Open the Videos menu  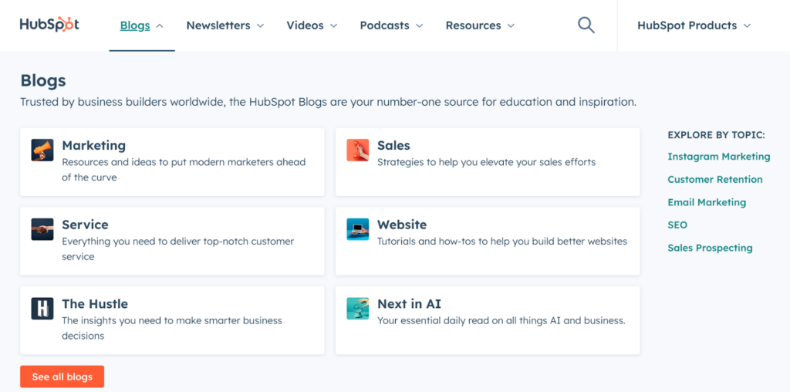(x=312, y=25)
